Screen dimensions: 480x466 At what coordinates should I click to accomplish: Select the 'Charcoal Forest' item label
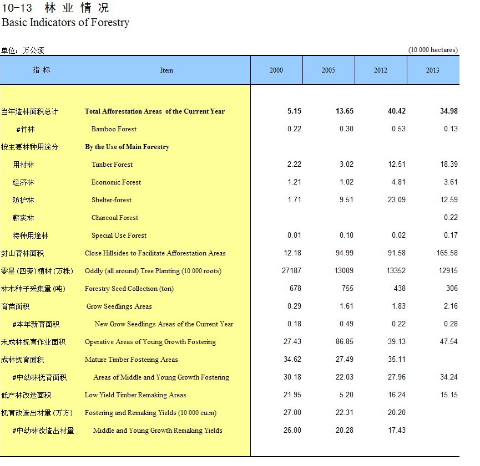pyautogui.click(x=115, y=218)
